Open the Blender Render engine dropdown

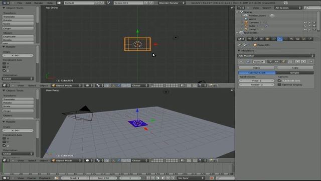pyautogui.click(x=172, y=3)
